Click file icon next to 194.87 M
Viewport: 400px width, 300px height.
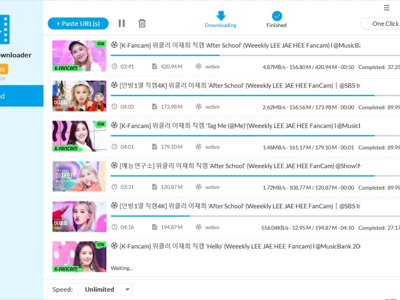coord(154,227)
